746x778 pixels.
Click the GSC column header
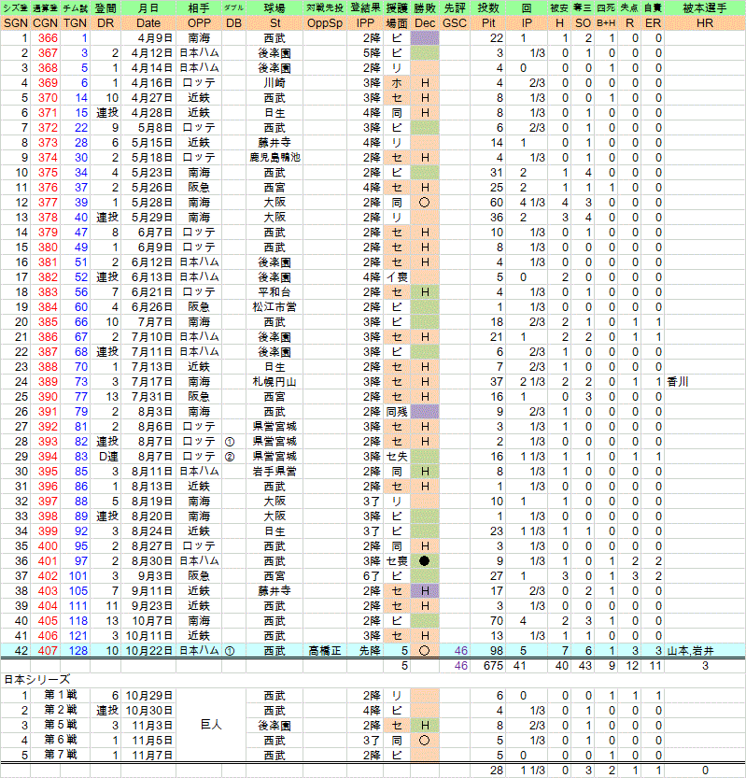point(455,23)
